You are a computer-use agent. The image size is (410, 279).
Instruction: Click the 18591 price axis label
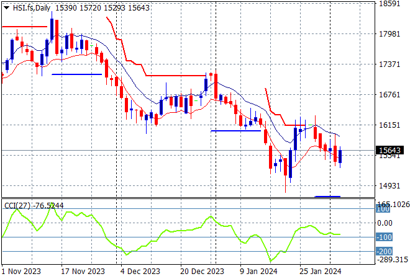coord(391,4)
